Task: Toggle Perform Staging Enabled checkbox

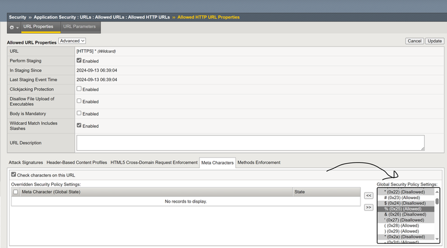Action: [x=79, y=60]
